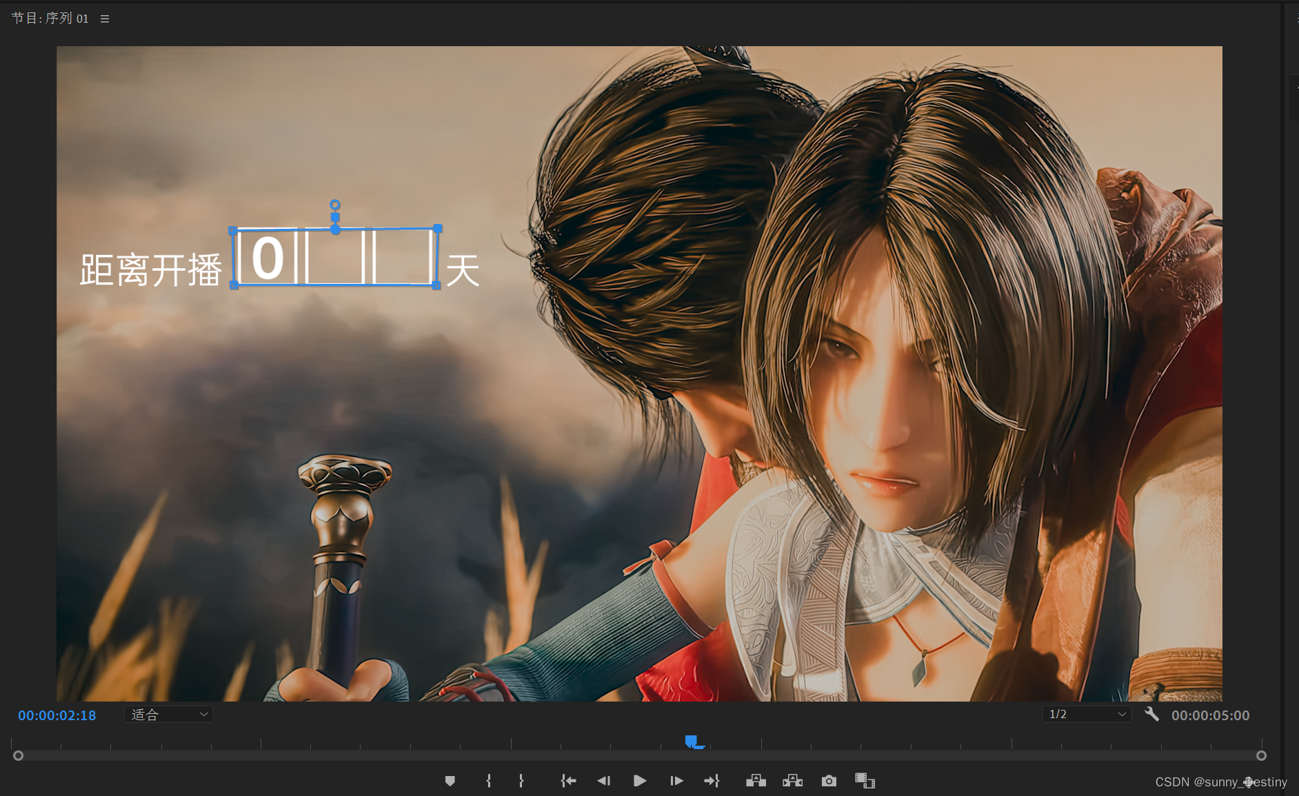This screenshot has height=796, width=1299.
Task: Click the Mark In button
Action: [489, 781]
